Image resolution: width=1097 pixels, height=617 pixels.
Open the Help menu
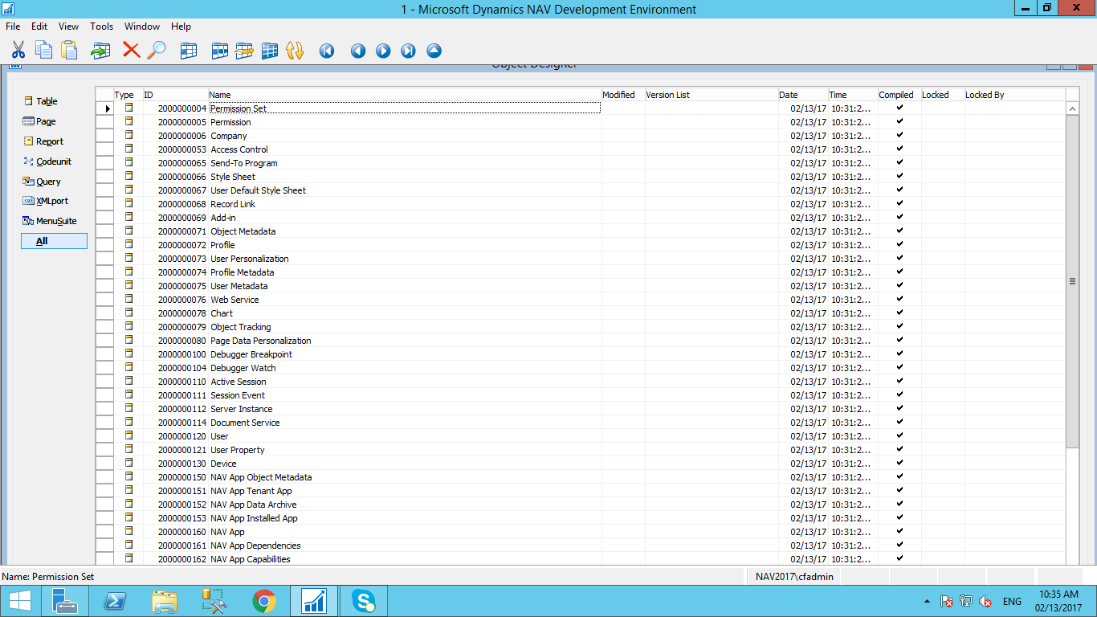pos(181,27)
